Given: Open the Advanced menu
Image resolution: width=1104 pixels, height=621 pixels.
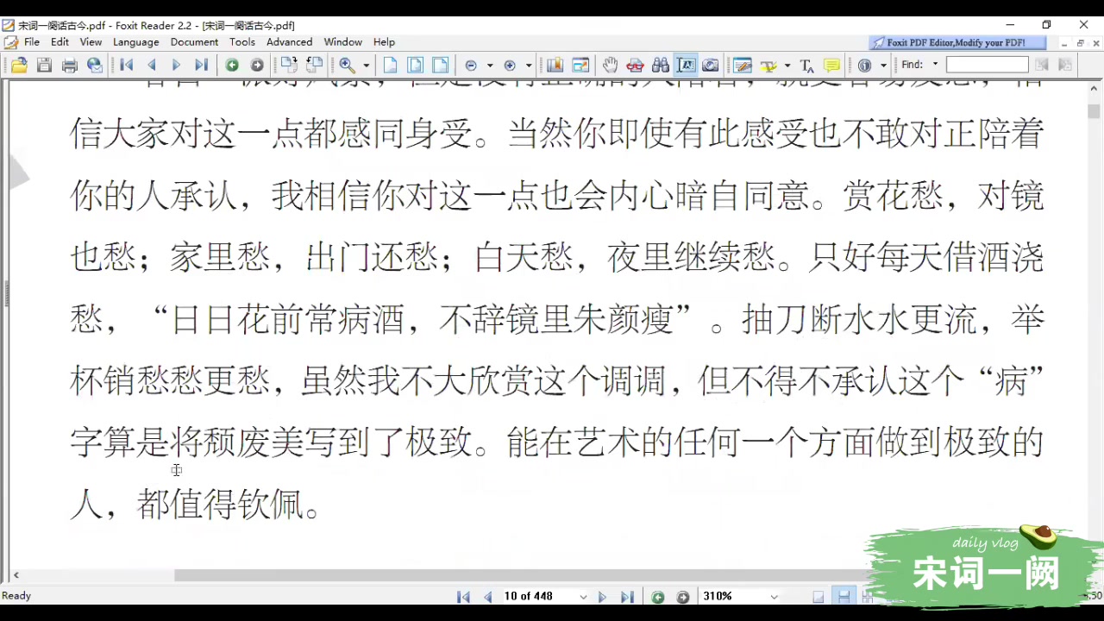Looking at the screenshot, I should tap(289, 41).
